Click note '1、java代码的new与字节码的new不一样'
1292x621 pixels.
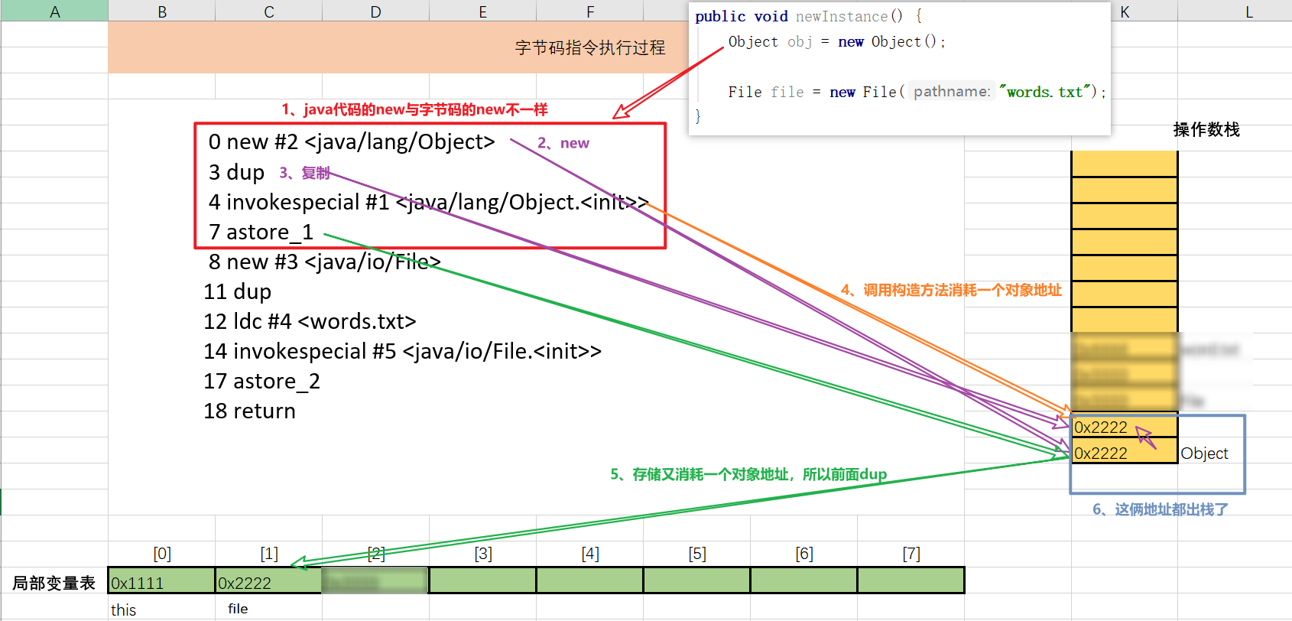pyautogui.click(x=414, y=109)
